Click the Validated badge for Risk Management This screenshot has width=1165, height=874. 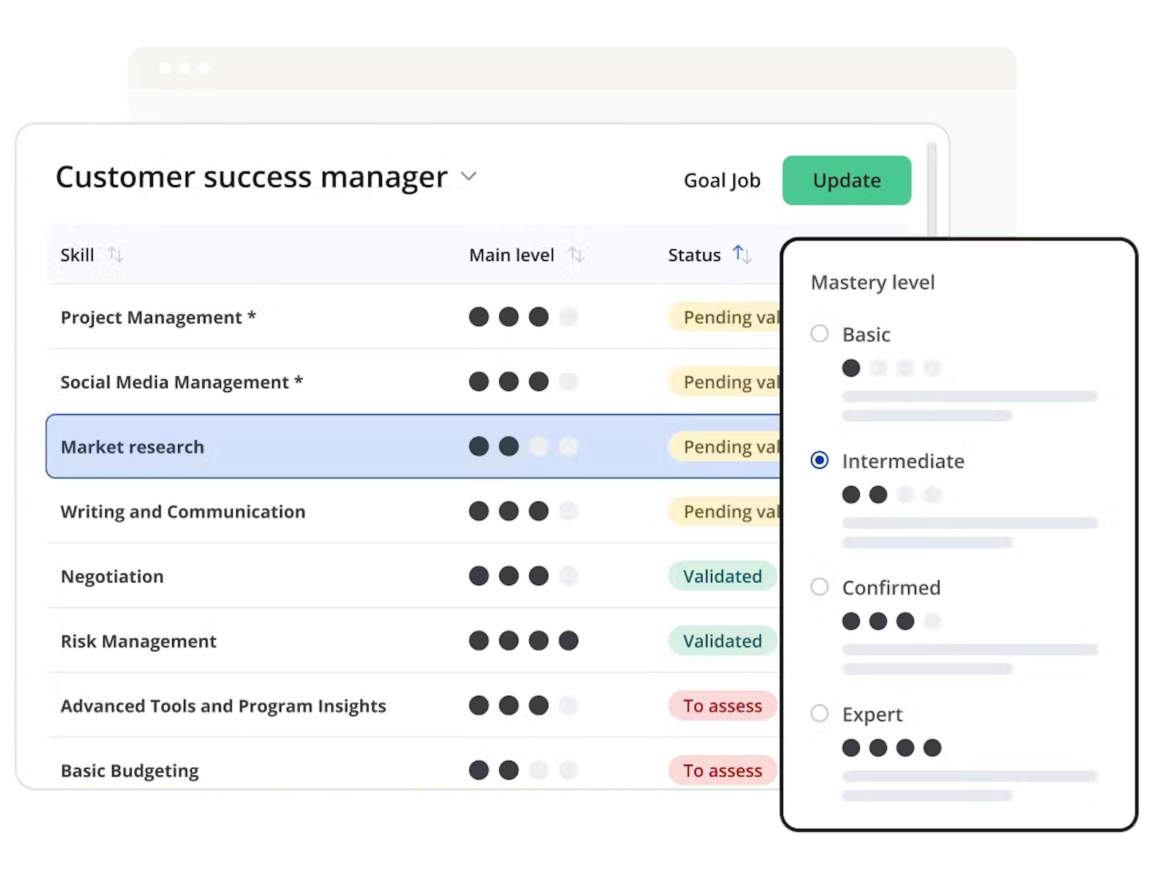pyautogui.click(x=722, y=641)
